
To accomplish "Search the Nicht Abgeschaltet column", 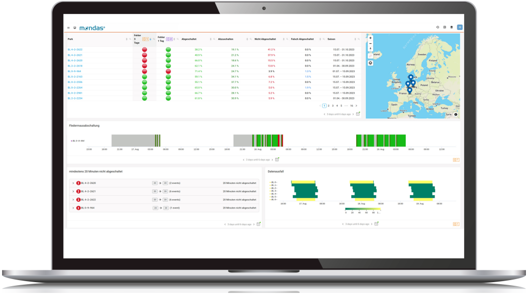I will (287, 39).
